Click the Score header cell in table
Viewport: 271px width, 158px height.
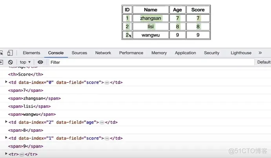(198, 10)
